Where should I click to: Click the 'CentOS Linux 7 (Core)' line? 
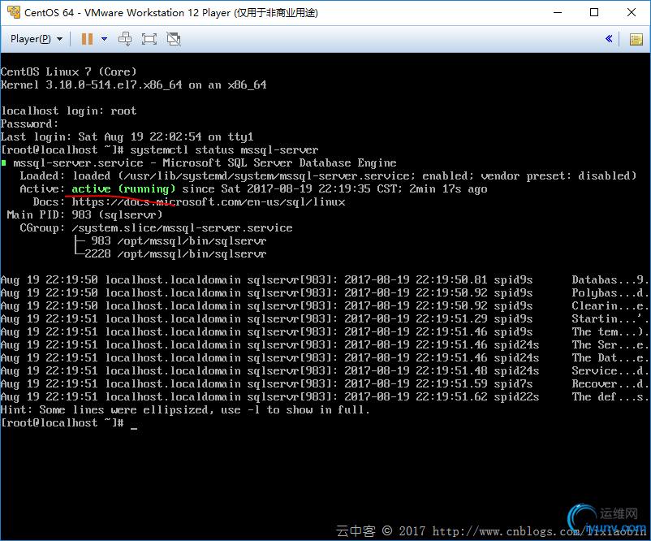68,71
